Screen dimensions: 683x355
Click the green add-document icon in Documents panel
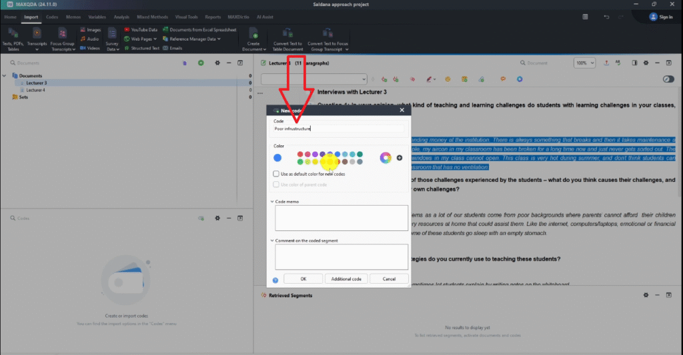201,63
